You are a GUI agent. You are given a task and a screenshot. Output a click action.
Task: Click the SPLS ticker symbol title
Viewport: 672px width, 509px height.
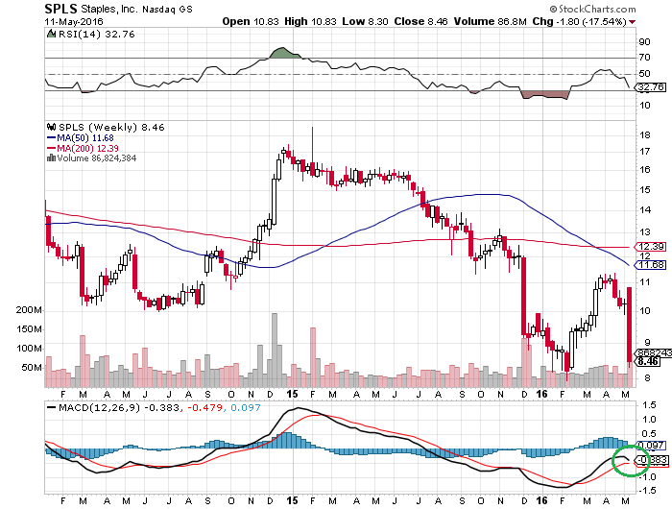click(x=60, y=9)
